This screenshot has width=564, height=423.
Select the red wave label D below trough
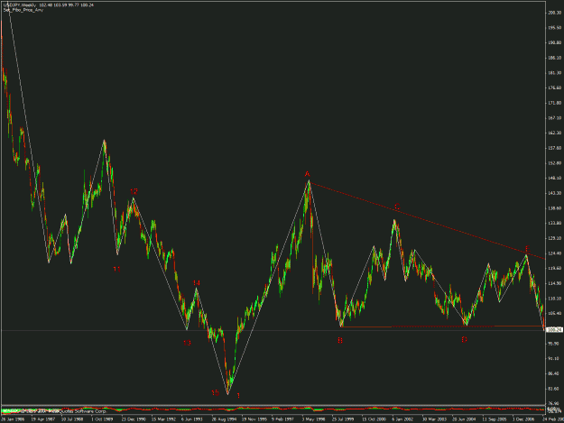[x=465, y=339]
